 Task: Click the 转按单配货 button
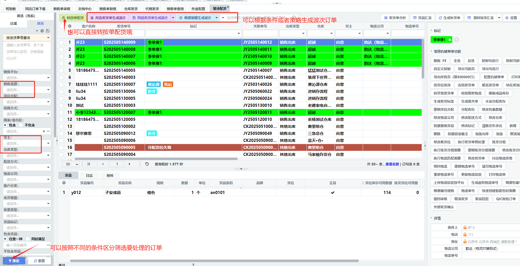click(x=73, y=18)
